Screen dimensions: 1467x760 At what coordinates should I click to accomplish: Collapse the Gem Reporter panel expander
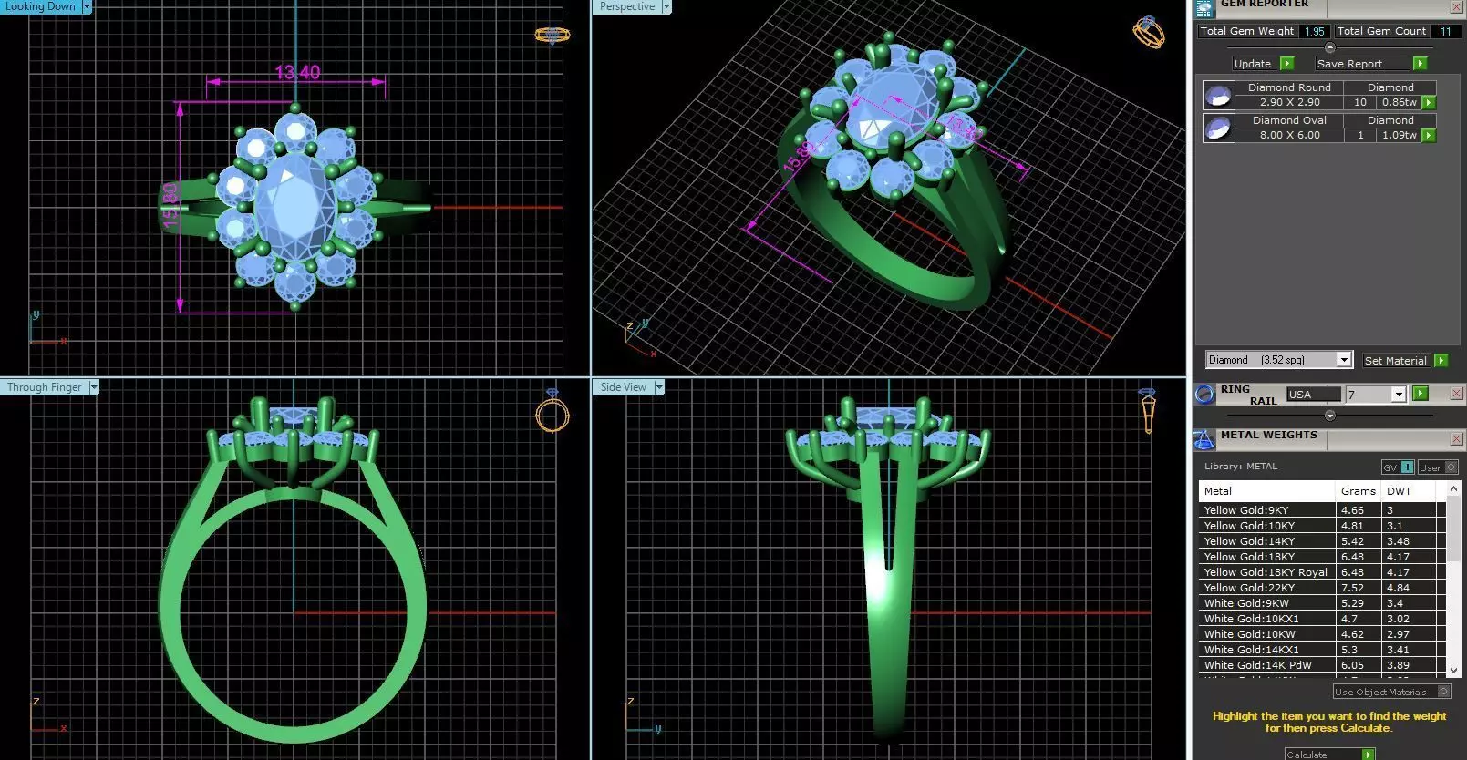click(1329, 47)
